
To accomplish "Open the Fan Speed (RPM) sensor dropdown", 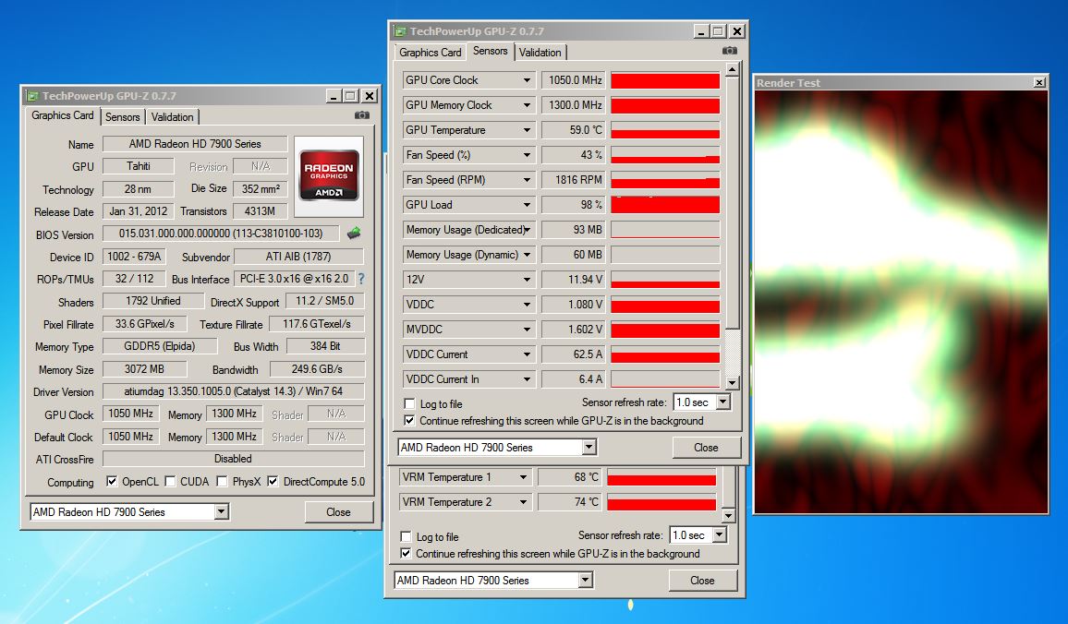I will click(527, 180).
